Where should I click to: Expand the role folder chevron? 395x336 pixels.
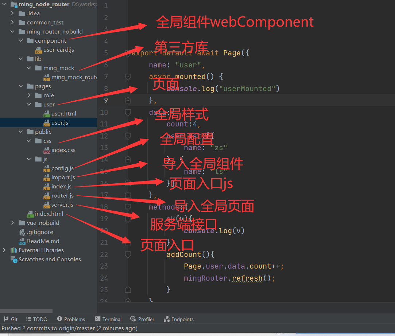pos(29,95)
